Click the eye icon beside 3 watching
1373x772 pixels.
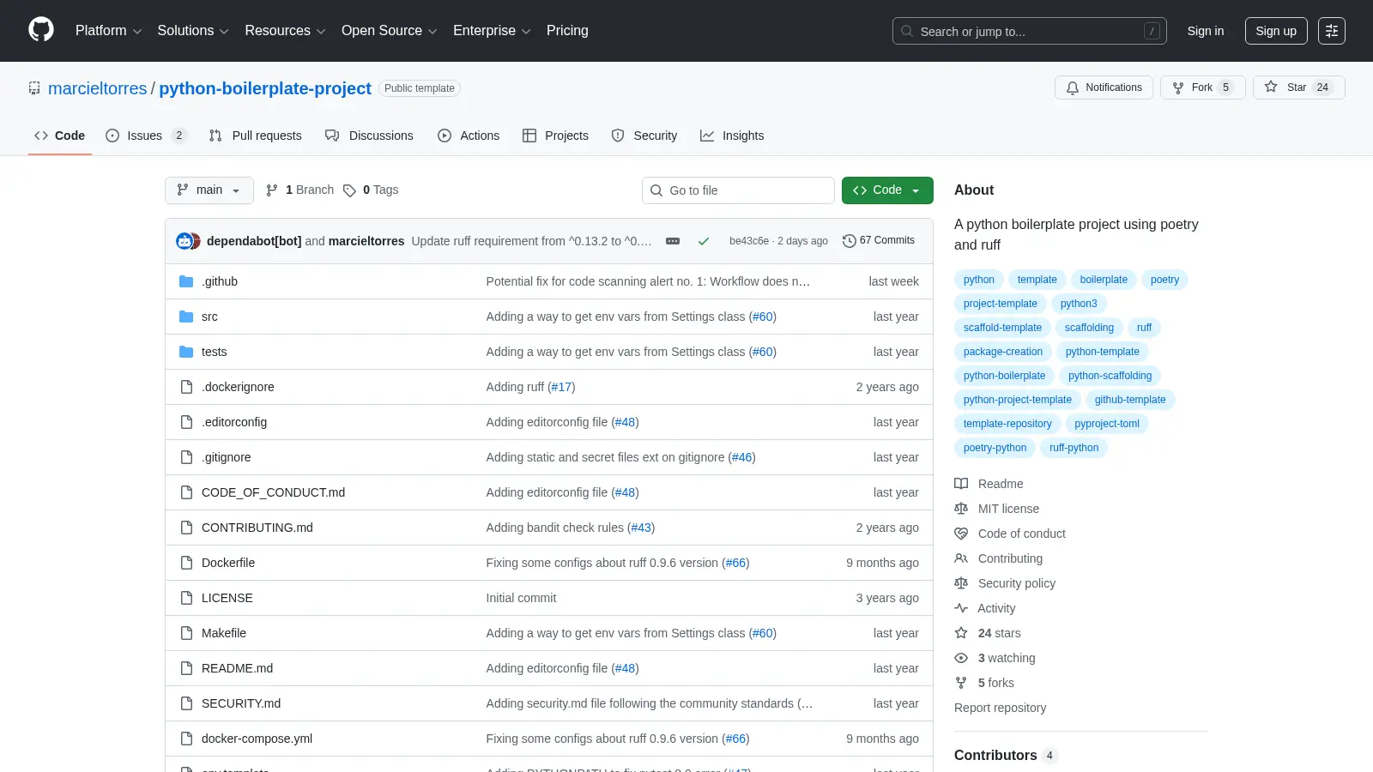961,658
